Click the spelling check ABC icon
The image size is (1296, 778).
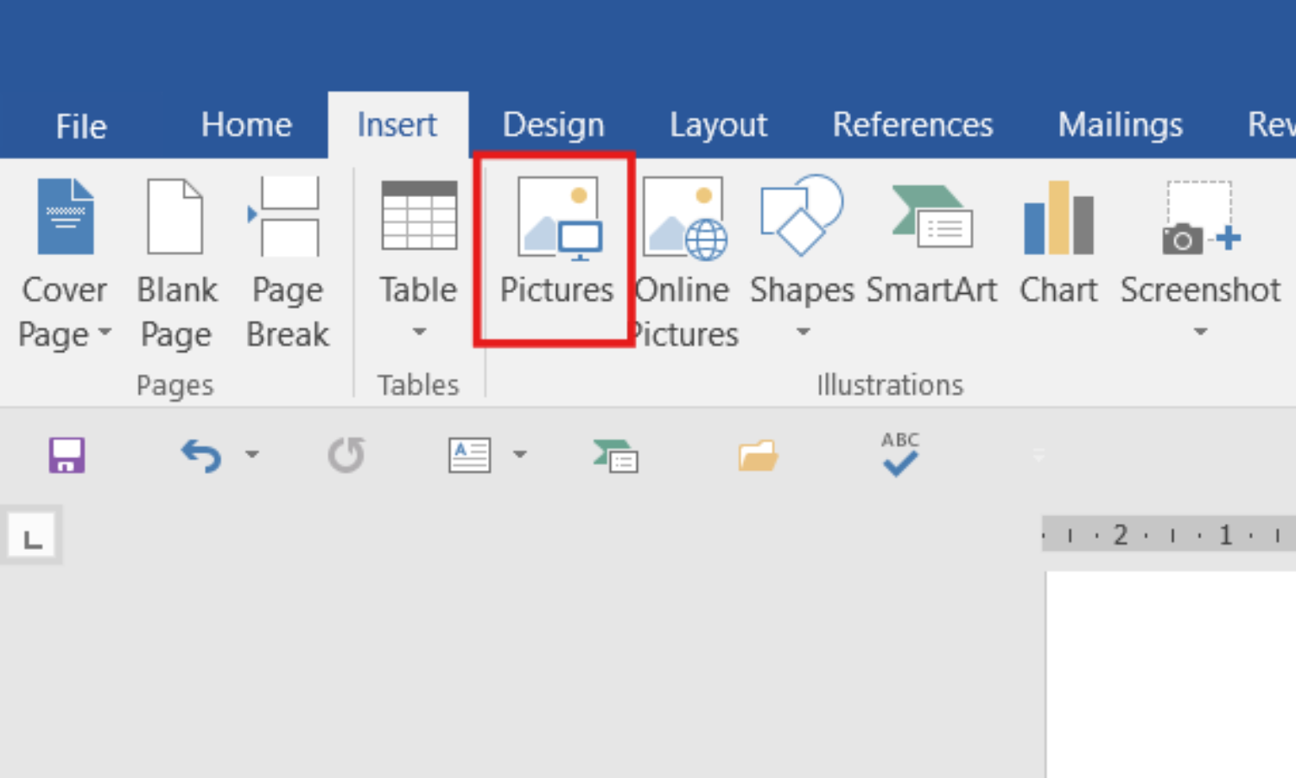899,455
